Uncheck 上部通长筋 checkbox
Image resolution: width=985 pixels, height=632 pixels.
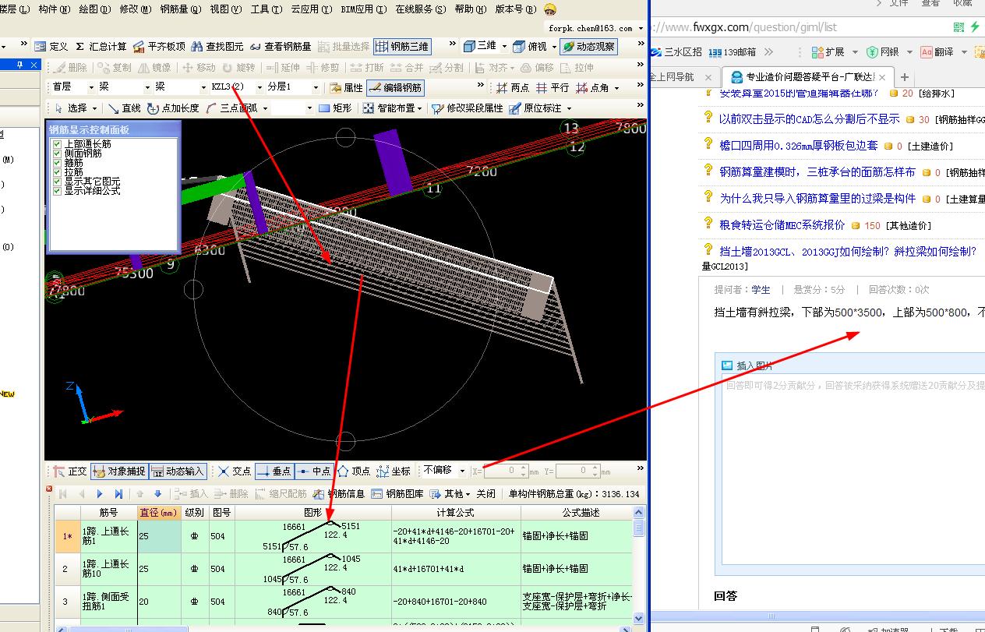click(x=56, y=144)
